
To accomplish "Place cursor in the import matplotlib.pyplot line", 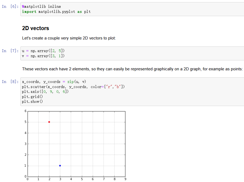I will pos(56,12).
